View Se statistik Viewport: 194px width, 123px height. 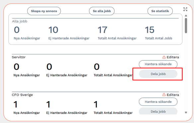point(160,11)
